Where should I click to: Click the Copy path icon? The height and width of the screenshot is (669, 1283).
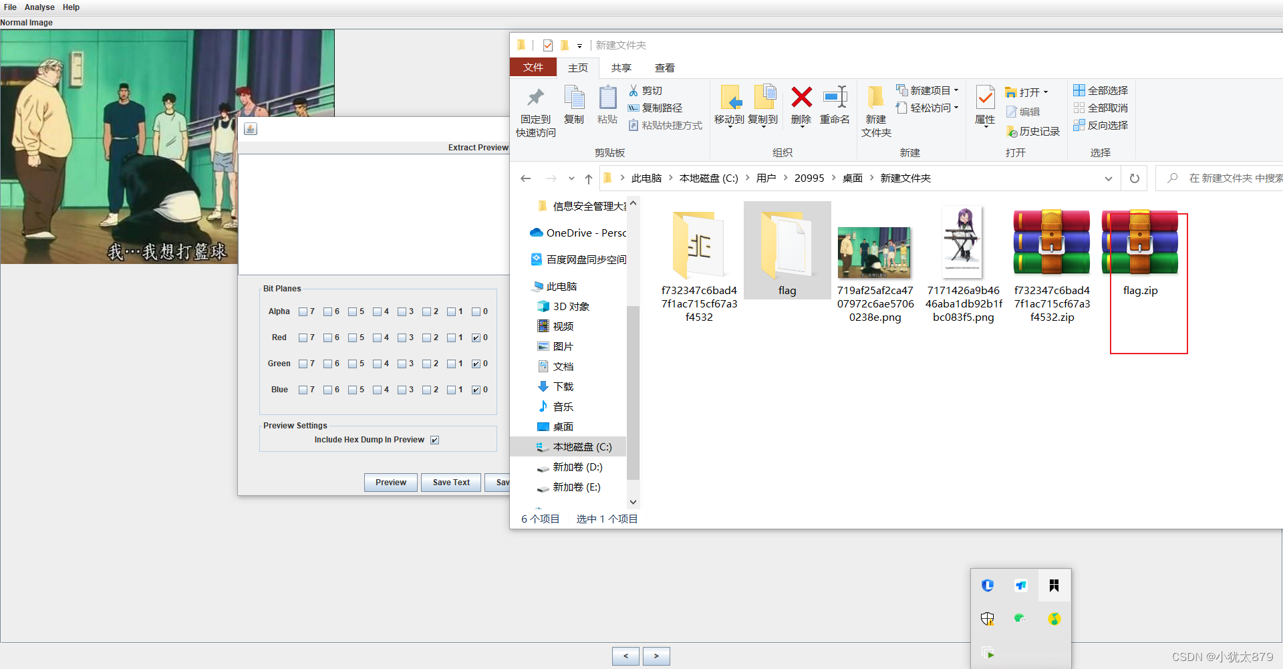[633, 108]
